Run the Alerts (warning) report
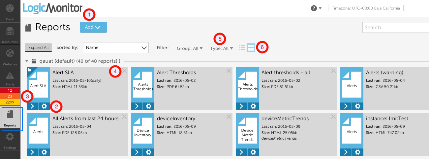429x159 pixels. pos(346,106)
